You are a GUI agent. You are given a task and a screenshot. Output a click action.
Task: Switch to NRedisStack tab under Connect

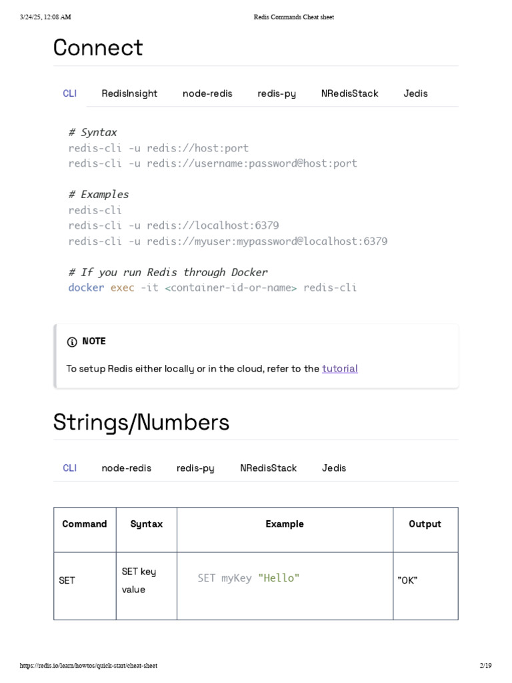[x=349, y=93]
